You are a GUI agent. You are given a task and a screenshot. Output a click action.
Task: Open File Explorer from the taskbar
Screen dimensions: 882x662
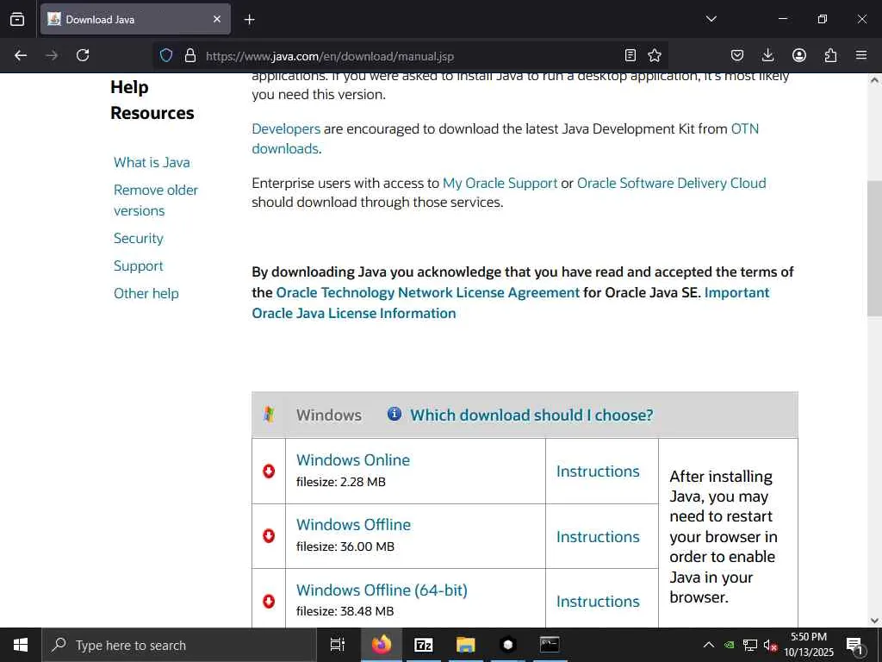click(465, 645)
